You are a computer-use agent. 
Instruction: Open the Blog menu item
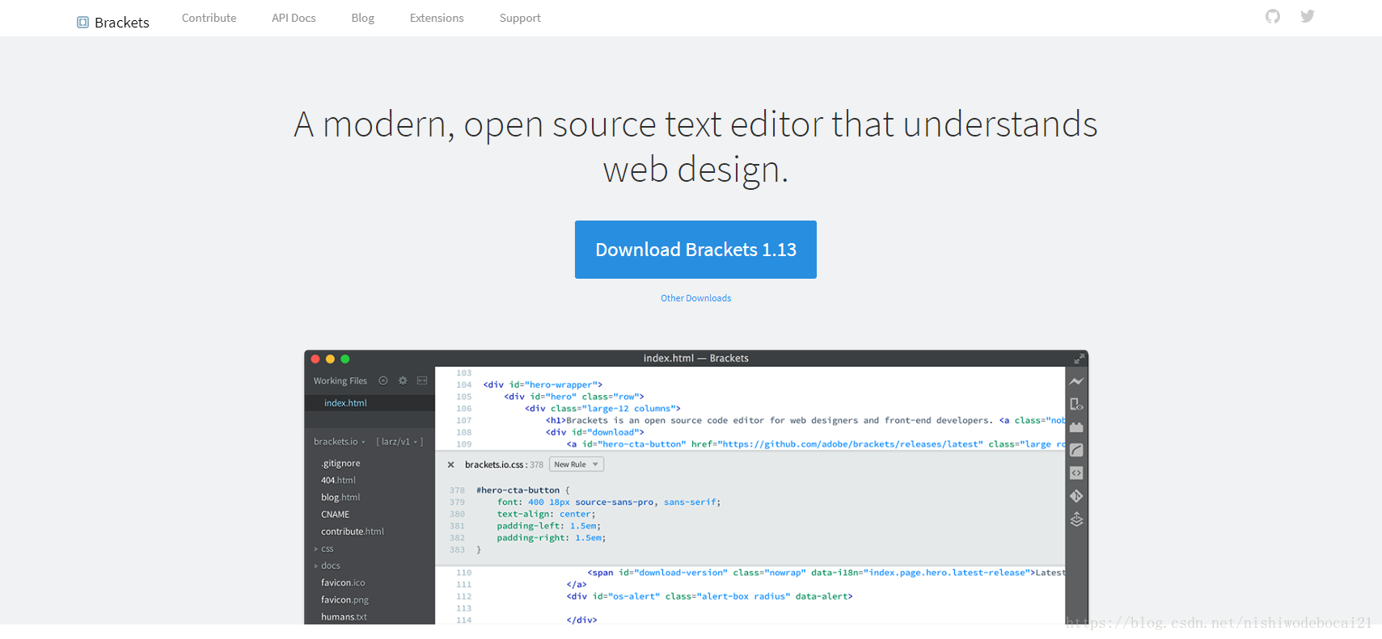coord(363,18)
